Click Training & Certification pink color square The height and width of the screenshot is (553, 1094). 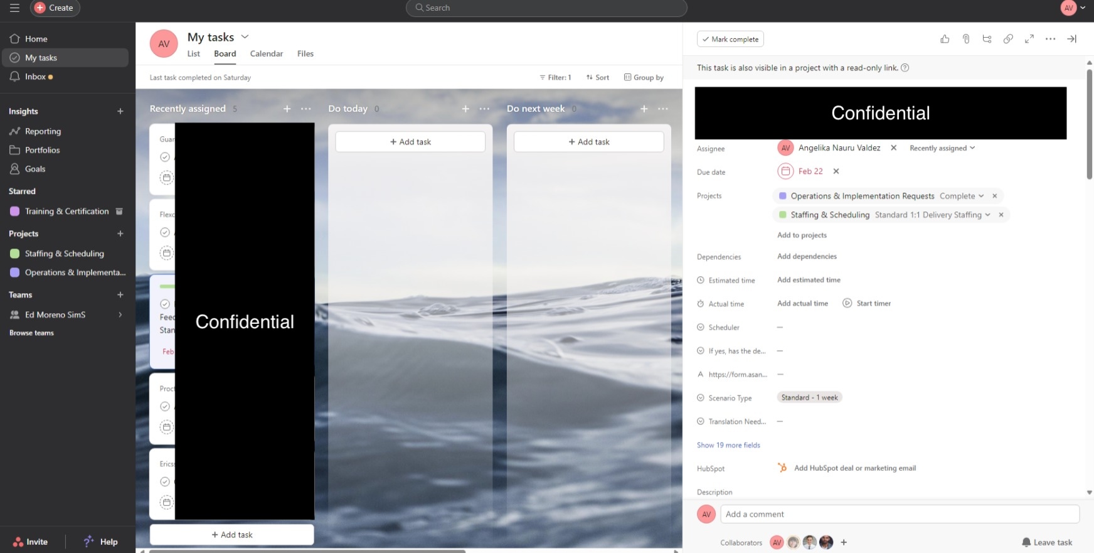[15, 212]
